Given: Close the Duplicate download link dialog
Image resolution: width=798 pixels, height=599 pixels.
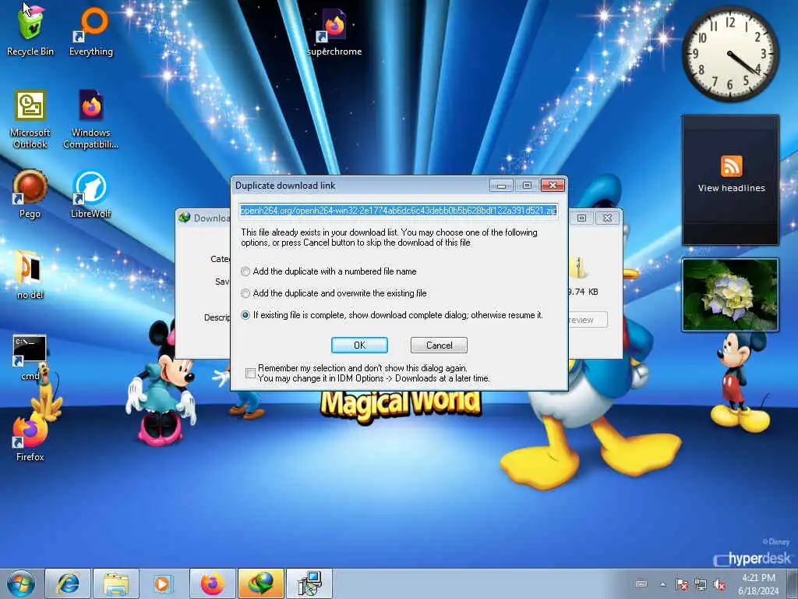Looking at the screenshot, I should tap(553, 186).
